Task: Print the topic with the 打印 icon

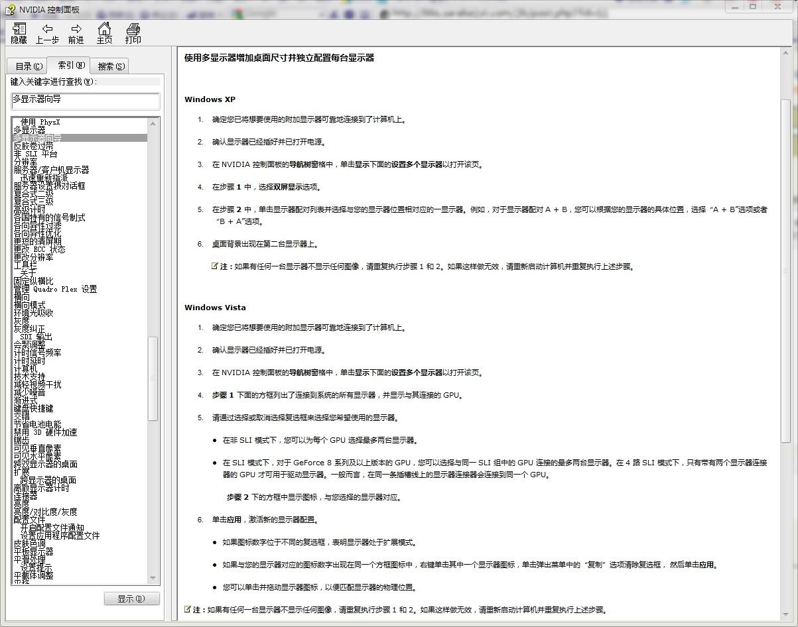Action: [x=133, y=34]
